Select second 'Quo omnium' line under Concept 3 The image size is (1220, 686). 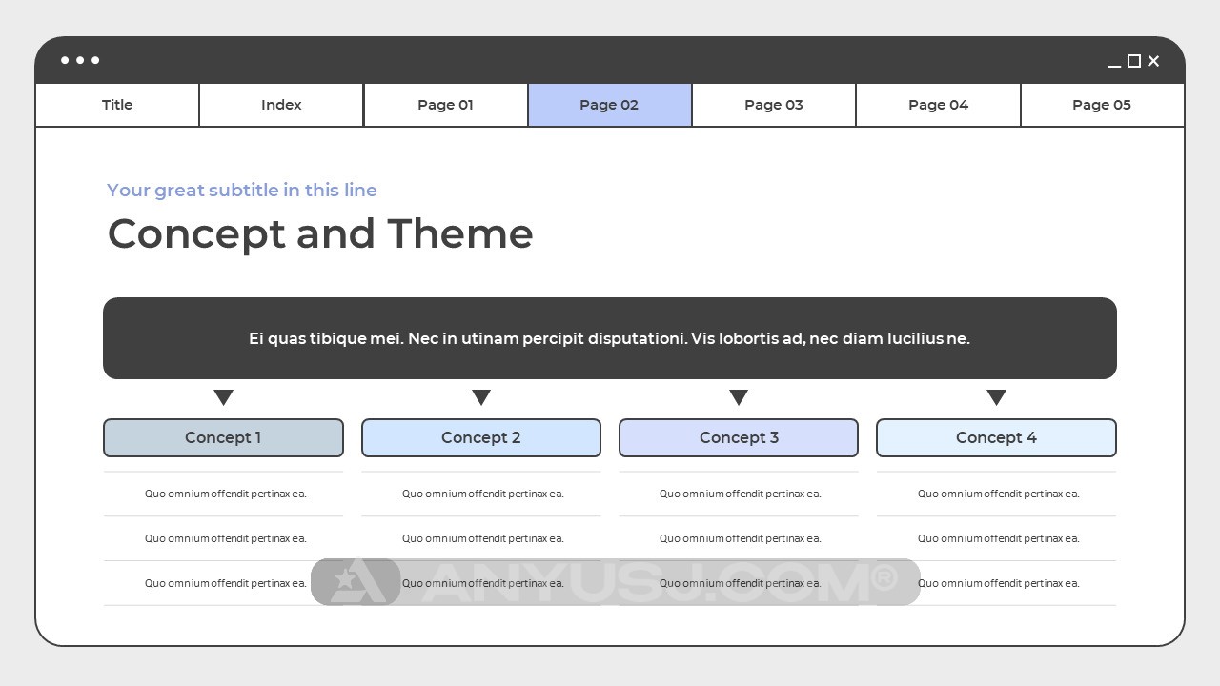(741, 538)
